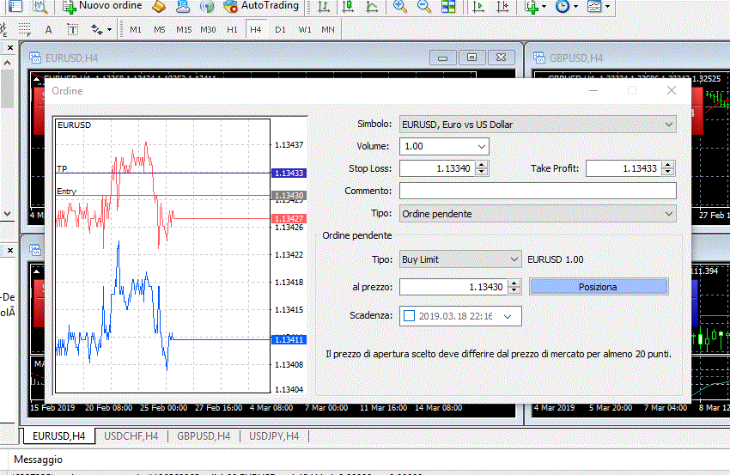Select the D1 timeframe button
The image size is (730, 475).
tap(280, 29)
